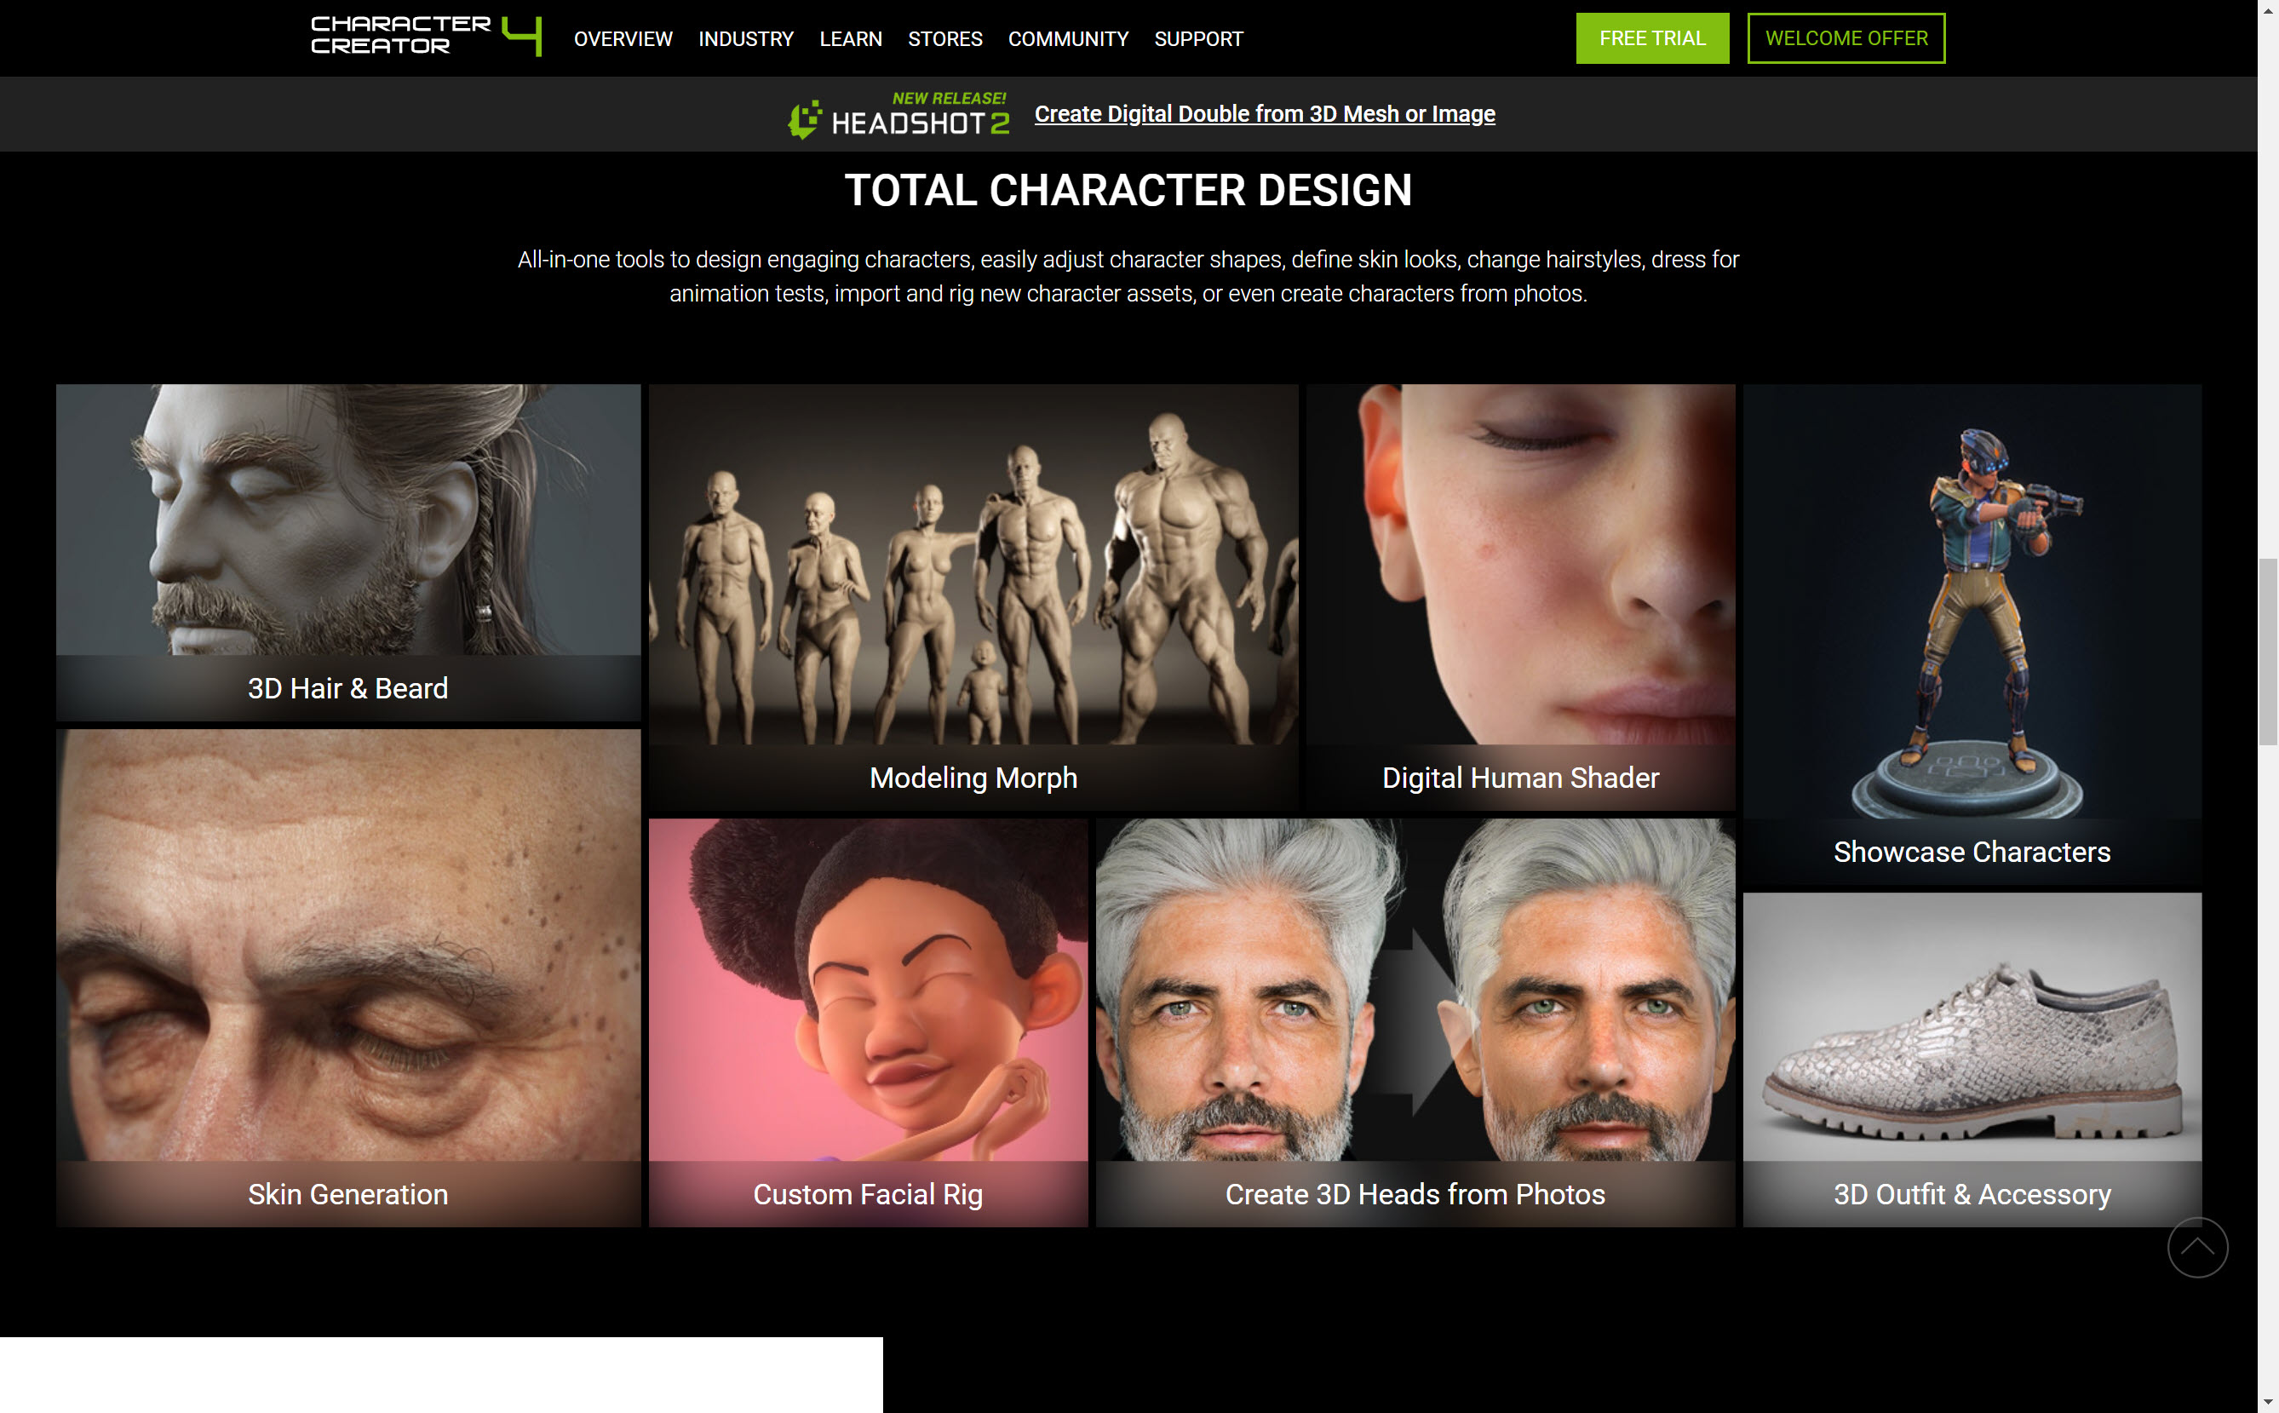2279x1413 pixels.
Task: View the Showcase Characters tile
Action: tap(1971, 634)
